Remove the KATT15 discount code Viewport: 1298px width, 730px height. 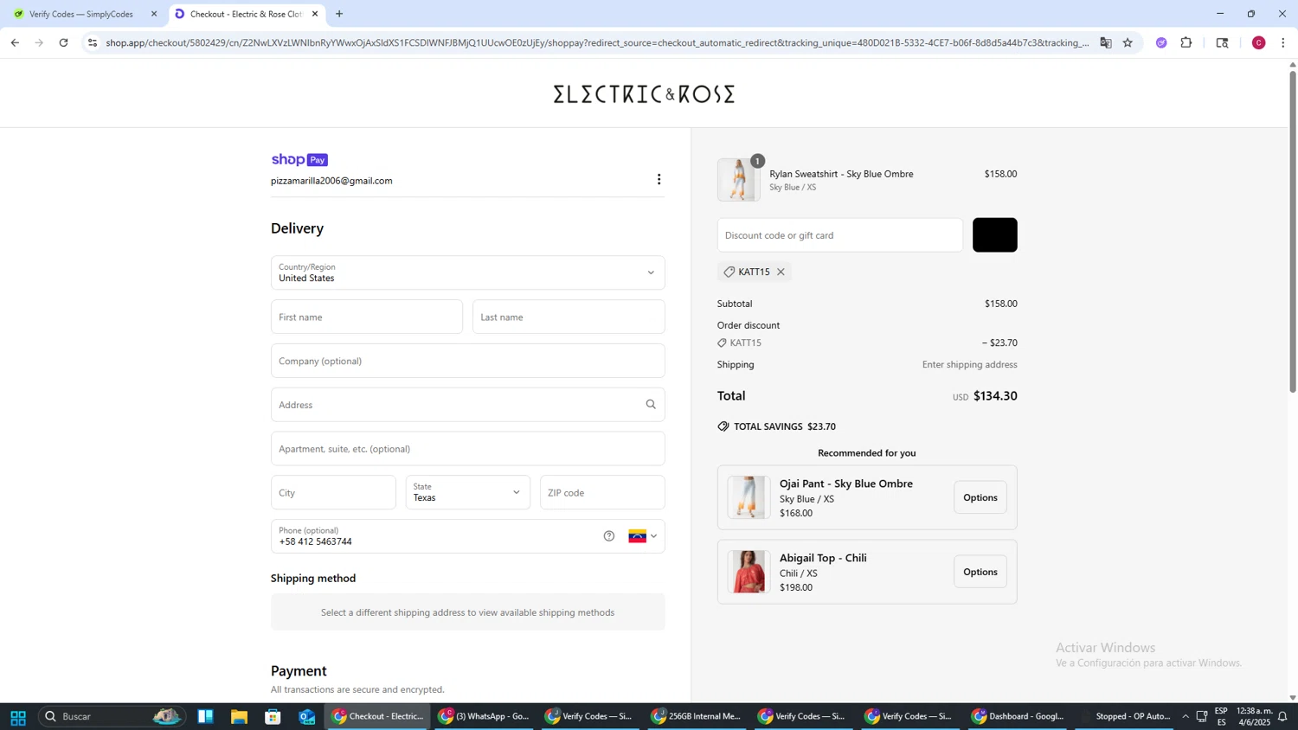tap(781, 272)
